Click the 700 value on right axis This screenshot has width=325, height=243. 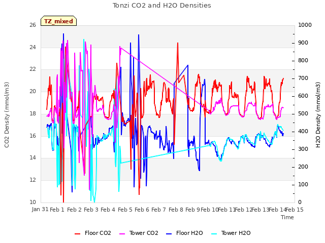(x=303, y=78)
